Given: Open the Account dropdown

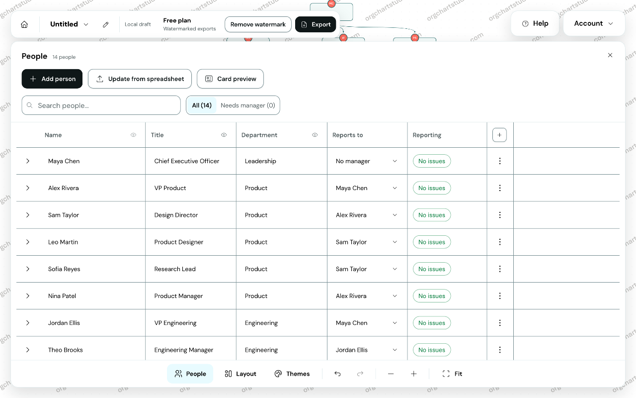Looking at the screenshot, I should [594, 23].
